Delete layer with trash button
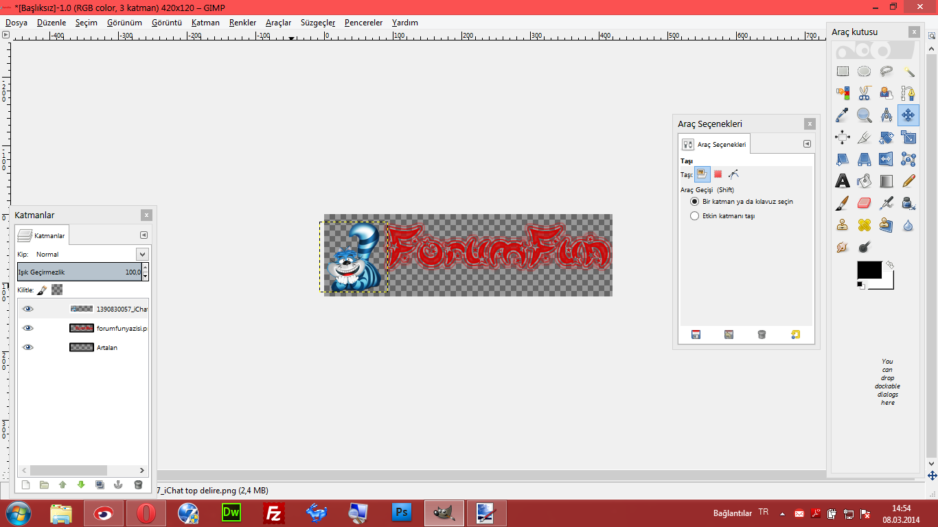938x527 pixels. point(138,484)
